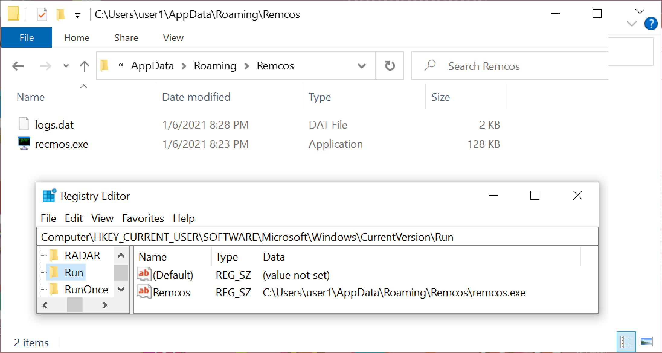Expand chevron after AppData breadcrumb
This screenshot has width=662, height=353.
(x=184, y=66)
